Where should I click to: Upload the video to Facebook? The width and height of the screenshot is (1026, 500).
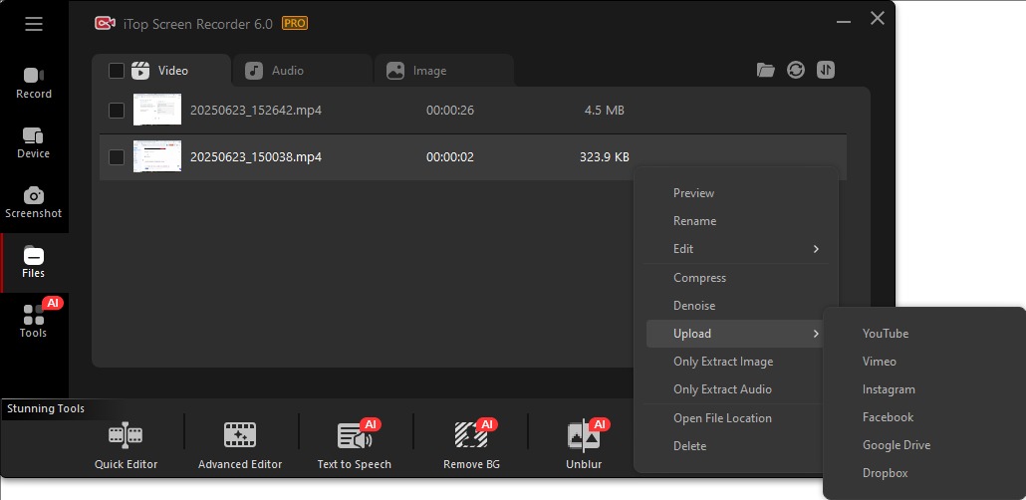(x=888, y=417)
